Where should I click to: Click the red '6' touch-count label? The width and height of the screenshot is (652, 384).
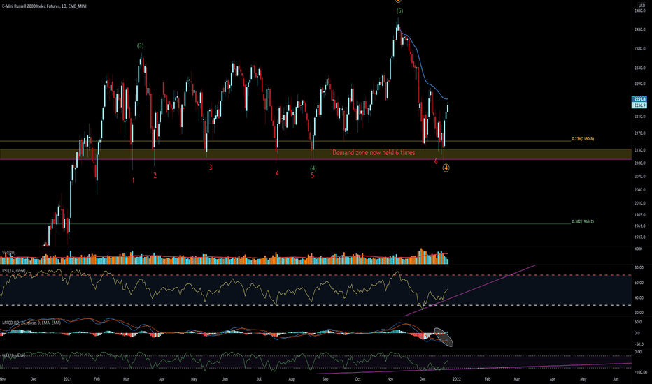click(x=436, y=161)
